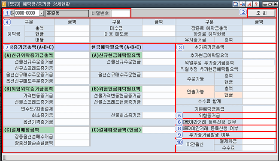This screenshot has width=279, height=161.
Task: Click the 예탁금 row header cell
Action: [x=14, y=34]
